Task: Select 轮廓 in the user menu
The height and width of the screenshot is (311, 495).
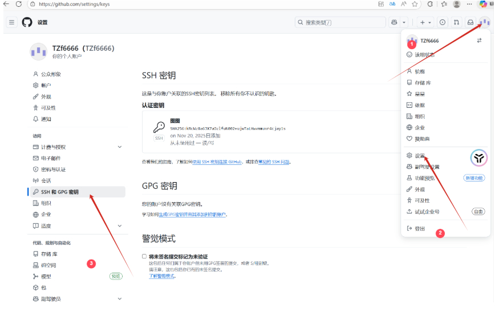Action: 445,71
